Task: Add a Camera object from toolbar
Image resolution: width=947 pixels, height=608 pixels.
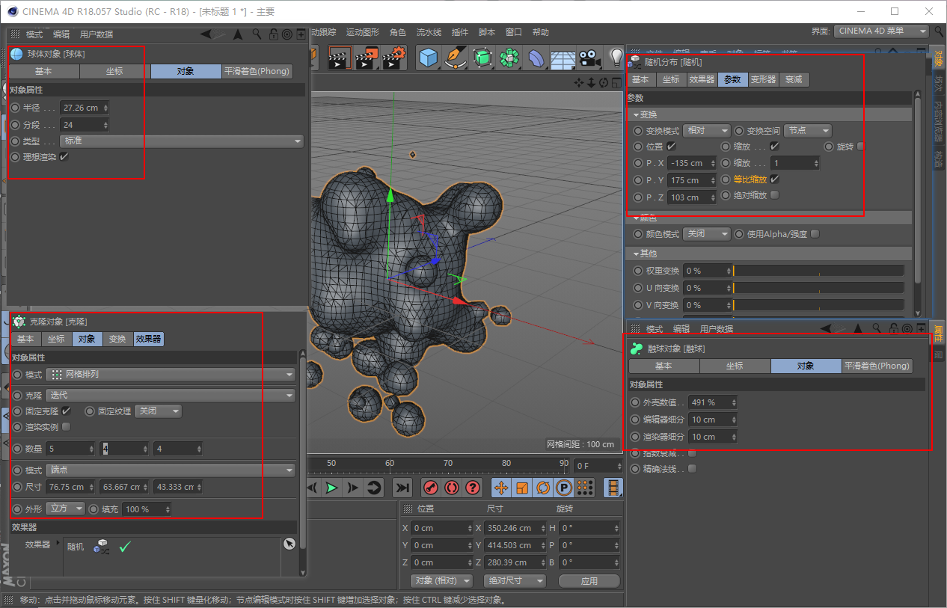Action: [589, 58]
